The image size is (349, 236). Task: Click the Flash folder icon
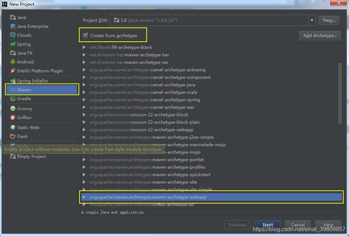pos(13,136)
